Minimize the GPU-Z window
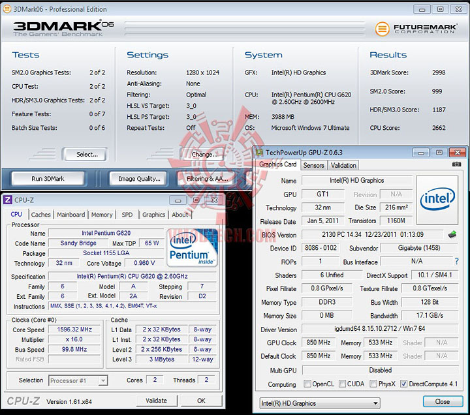 [x=421, y=153]
